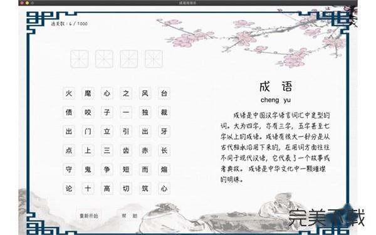Open the 帮助 help button
This screenshot has height=235, width=376.
(130, 216)
